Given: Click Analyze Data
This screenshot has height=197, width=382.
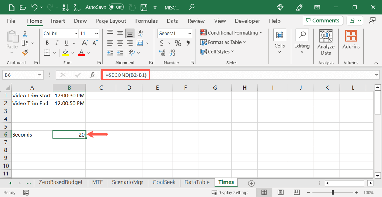Looking at the screenshot, I should coord(326,43).
